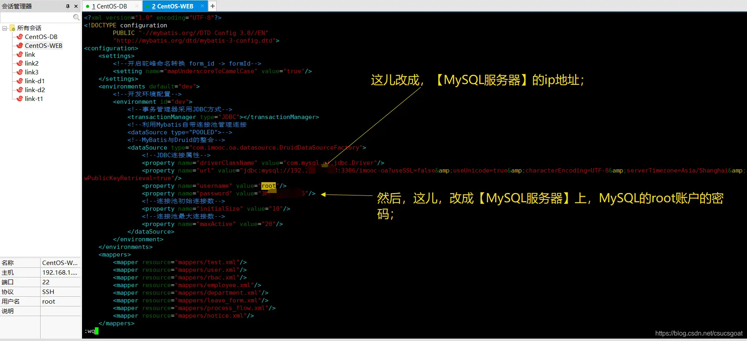
Task: Click the 192.168.1.... host value
Action: click(60, 272)
